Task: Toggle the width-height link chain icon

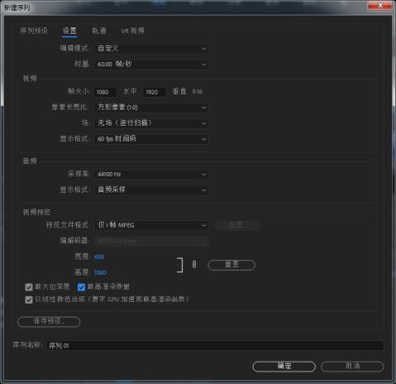Action: click(194, 265)
